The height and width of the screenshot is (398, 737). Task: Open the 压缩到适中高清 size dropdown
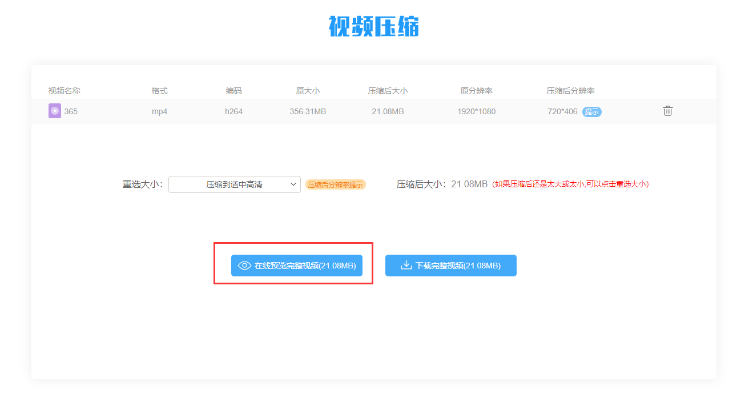coord(235,184)
